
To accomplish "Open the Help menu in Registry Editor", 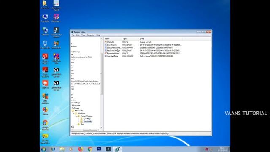I will tap(98, 35).
